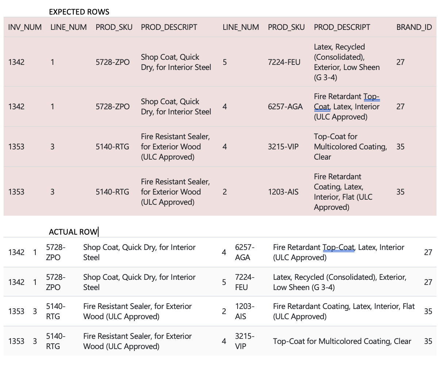Image resolution: width=438 pixels, height=368 pixels.
Task: Click the BRAND_ID column header
Action: (414, 27)
